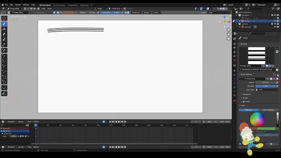Open the Layer Lines dropdown
This screenshot has height=158, width=281.
coord(219,13)
